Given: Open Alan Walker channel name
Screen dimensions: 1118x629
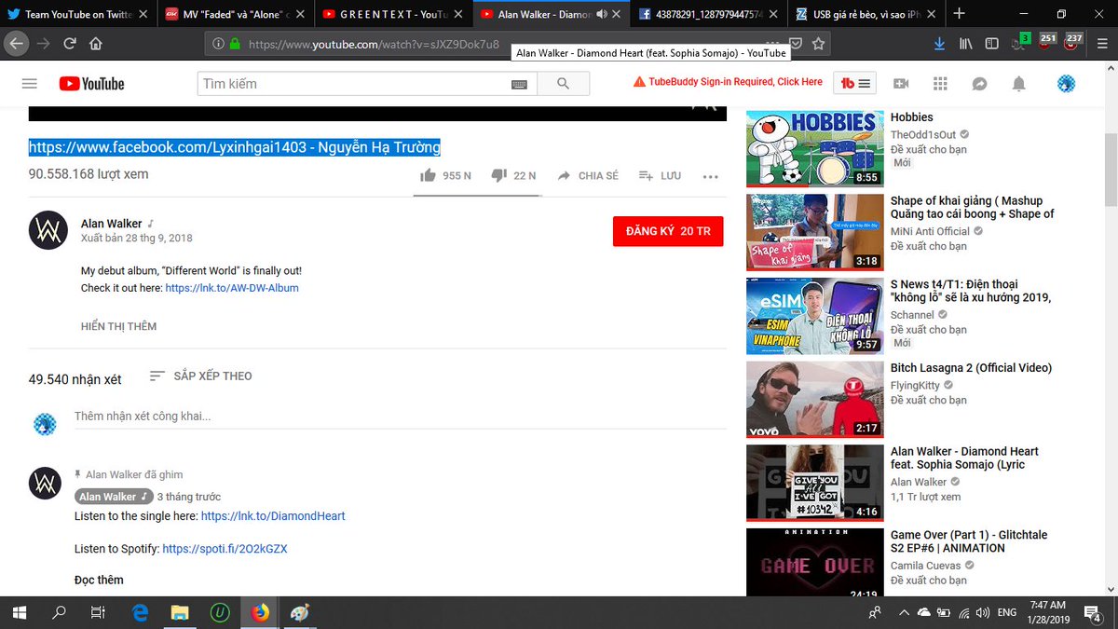Looking at the screenshot, I should point(111,224).
